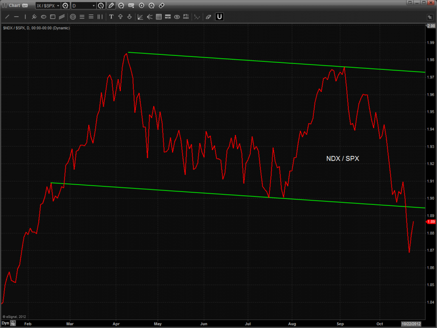Click the trade ticket icon
437x328 pixels.
[161, 5]
